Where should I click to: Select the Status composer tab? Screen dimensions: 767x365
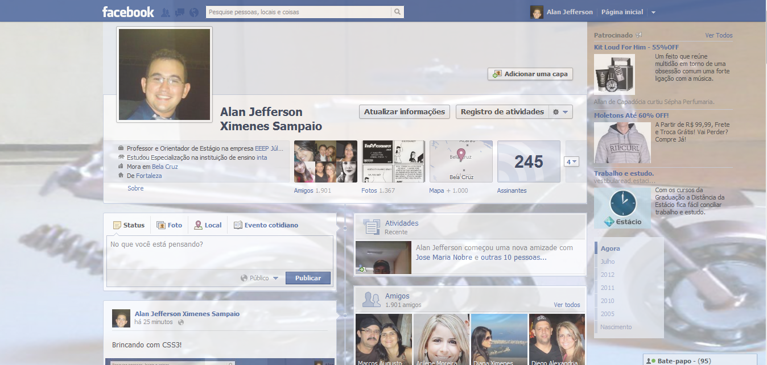point(129,225)
